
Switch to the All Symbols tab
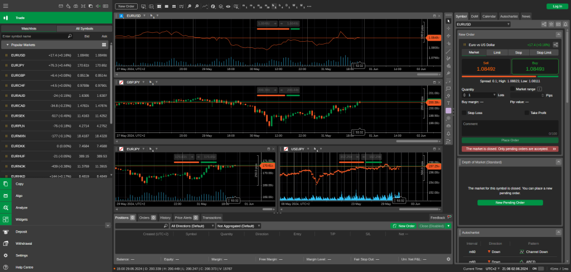tap(85, 29)
